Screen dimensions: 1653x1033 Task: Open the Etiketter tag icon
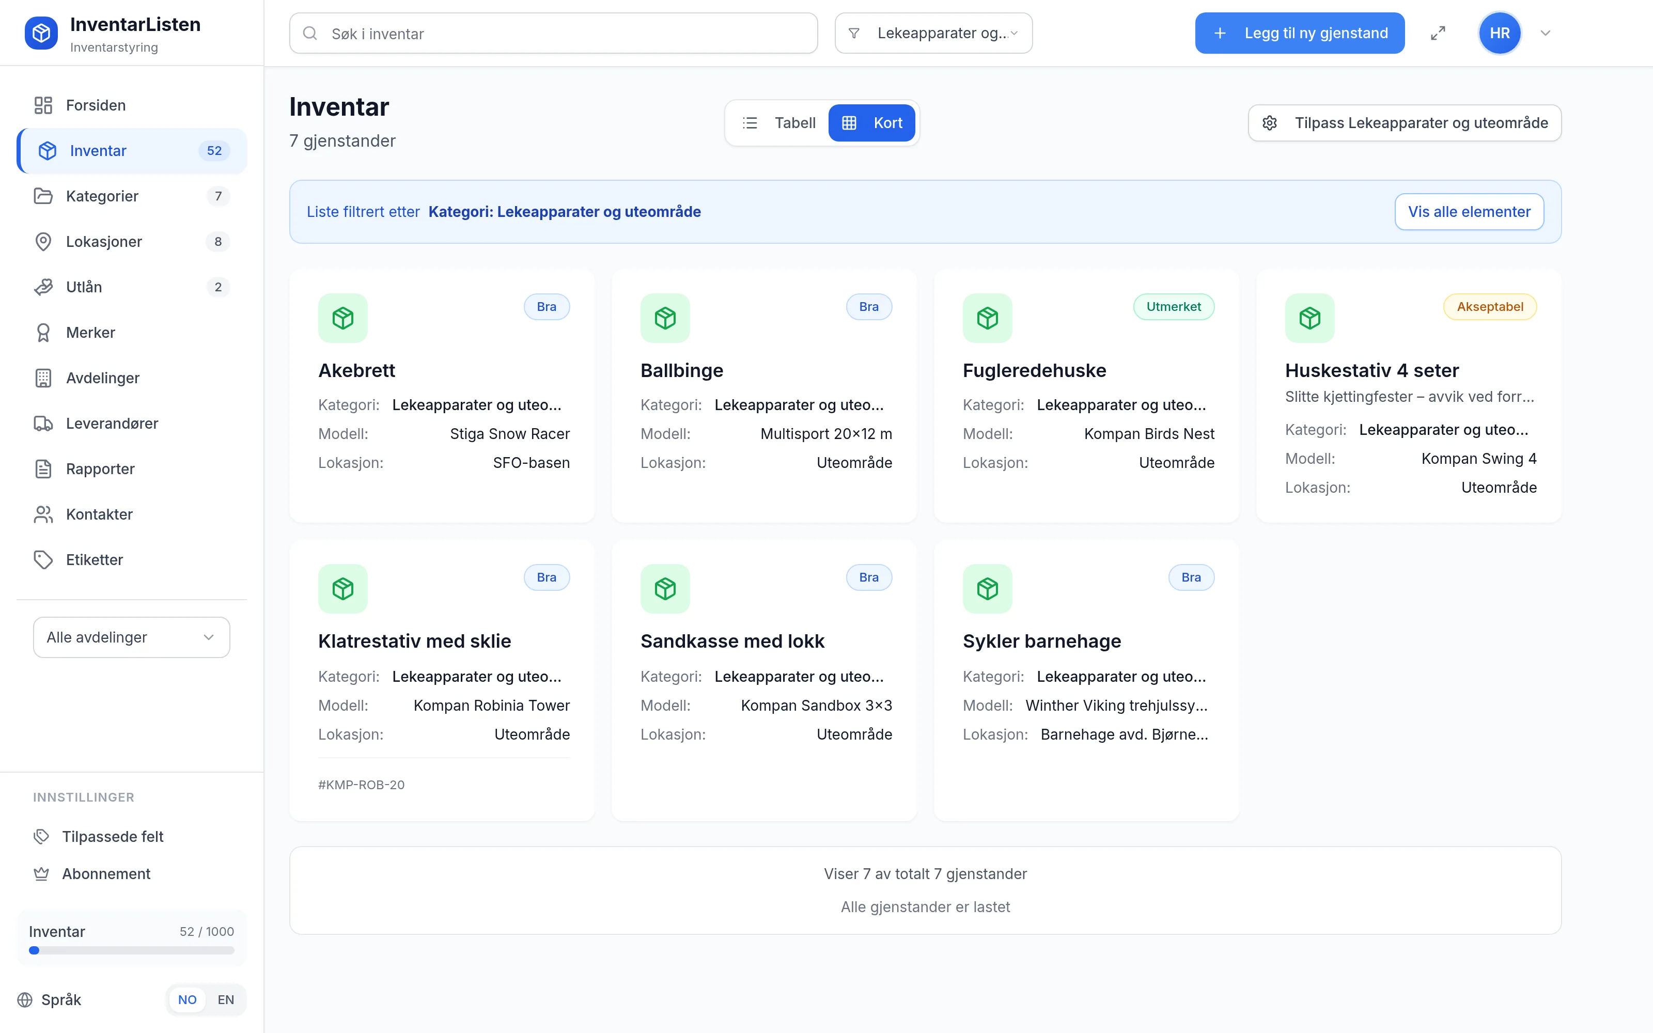click(43, 559)
